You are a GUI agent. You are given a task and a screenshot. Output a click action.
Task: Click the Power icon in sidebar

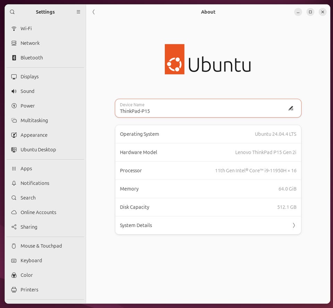coord(14,106)
